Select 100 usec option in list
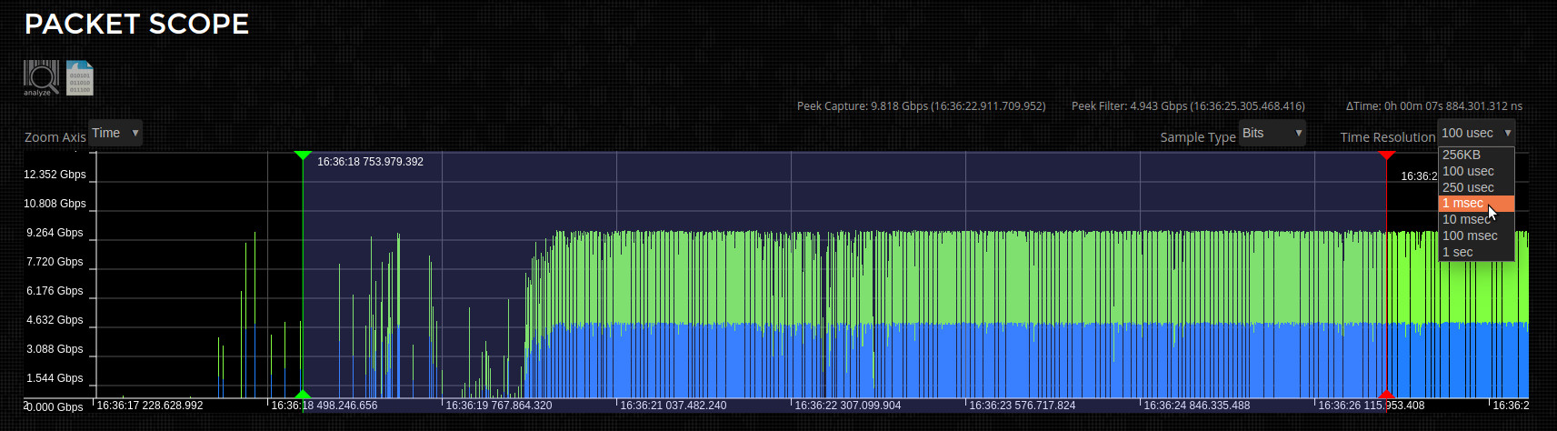This screenshot has width=1557, height=431. point(1476,171)
